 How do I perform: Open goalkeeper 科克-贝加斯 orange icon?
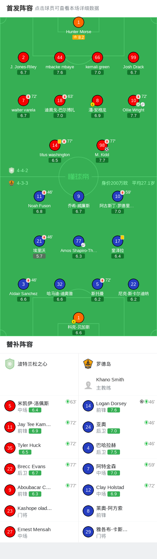(78, 318)
